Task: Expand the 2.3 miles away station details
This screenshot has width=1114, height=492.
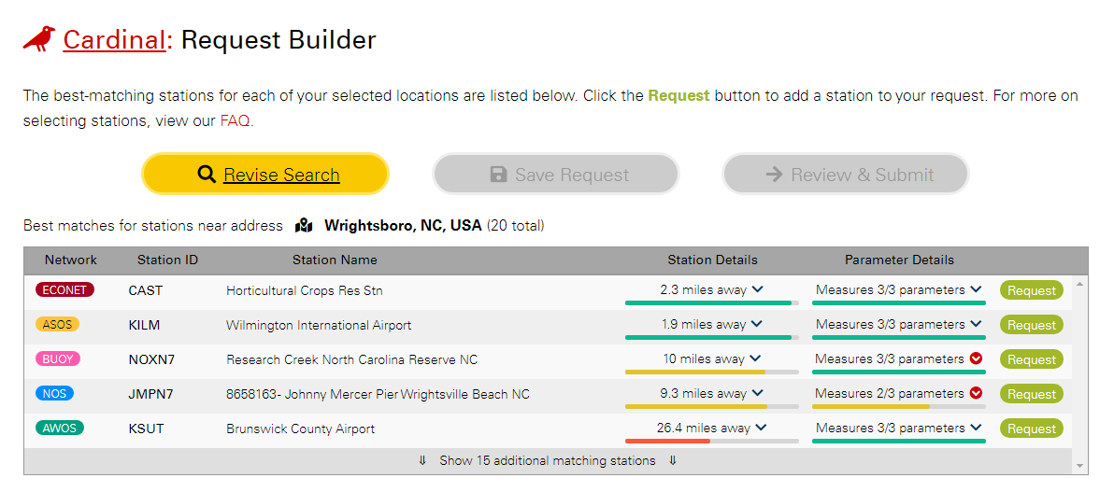Action: (x=711, y=289)
